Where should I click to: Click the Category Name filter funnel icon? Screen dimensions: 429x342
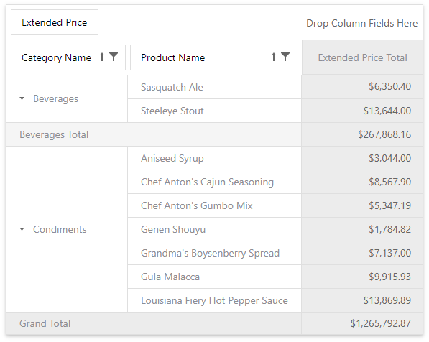[x=114, y=57]
